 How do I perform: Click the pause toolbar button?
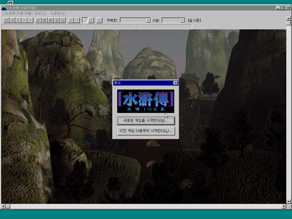[99, 20]
